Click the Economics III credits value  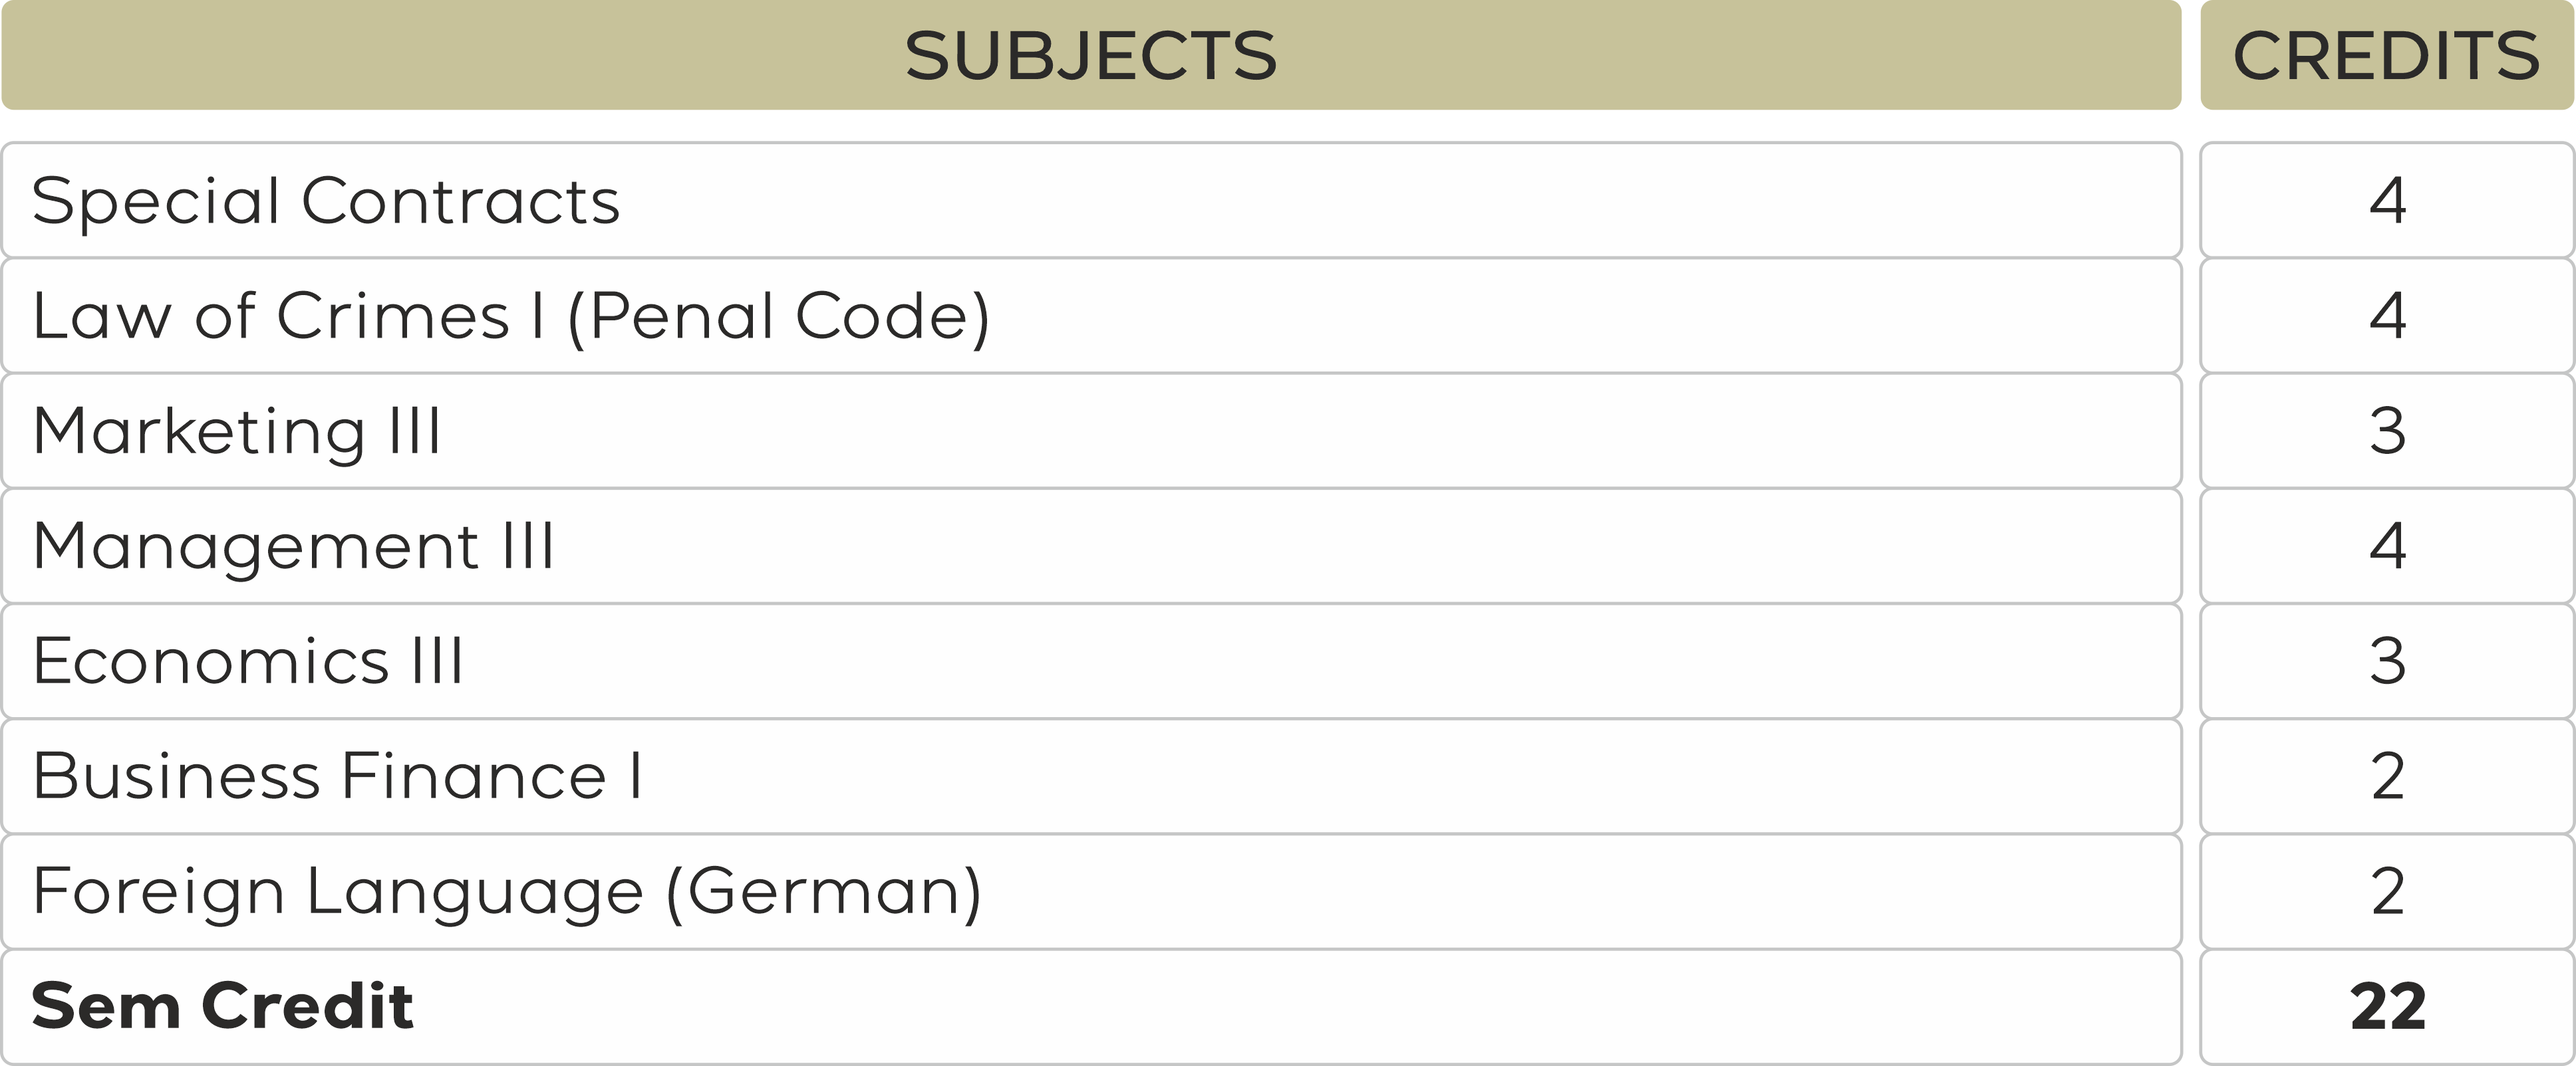(2387, 661)
